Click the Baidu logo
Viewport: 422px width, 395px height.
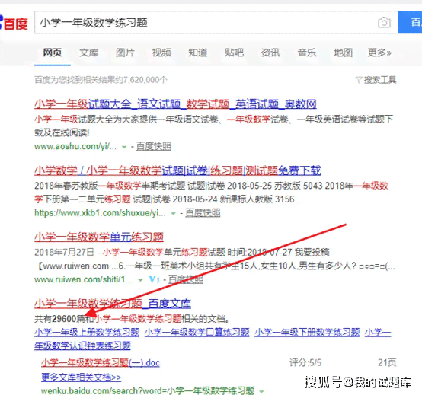coord(14,23)
